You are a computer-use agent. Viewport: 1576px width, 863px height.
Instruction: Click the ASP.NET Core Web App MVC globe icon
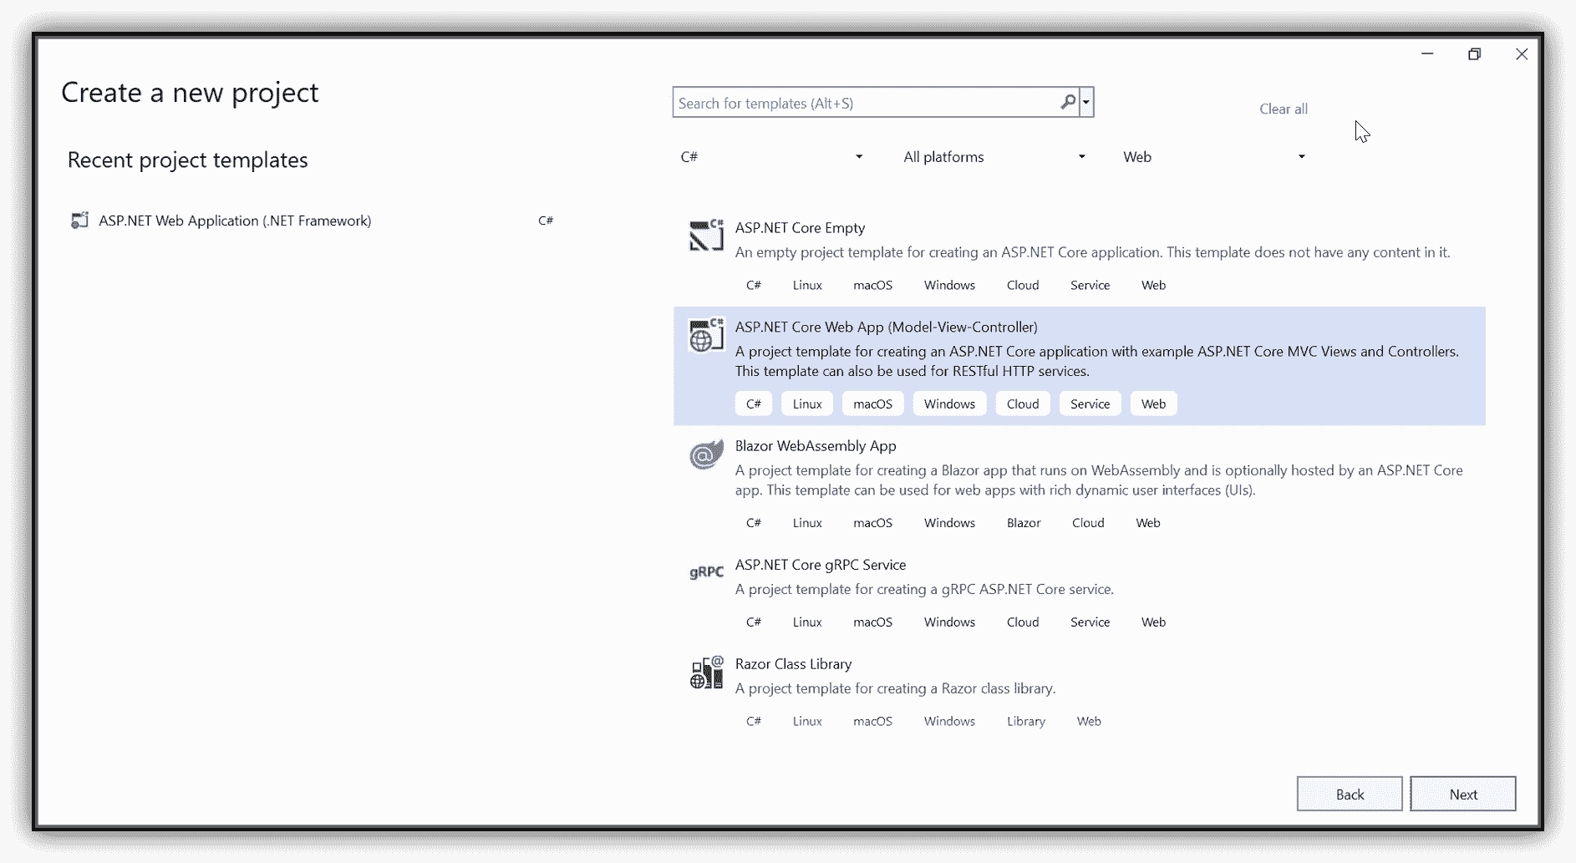(706, 335)
